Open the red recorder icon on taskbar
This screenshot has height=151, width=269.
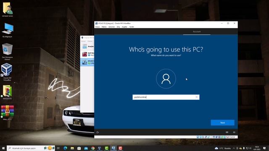point(120,148)
